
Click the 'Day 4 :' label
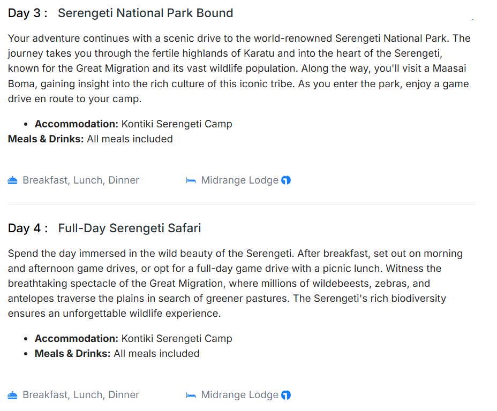[28, 228]
